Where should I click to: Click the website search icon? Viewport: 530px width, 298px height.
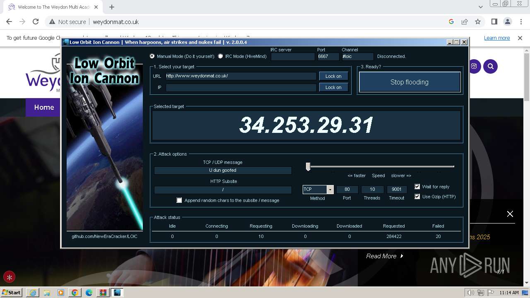[491, 66]
